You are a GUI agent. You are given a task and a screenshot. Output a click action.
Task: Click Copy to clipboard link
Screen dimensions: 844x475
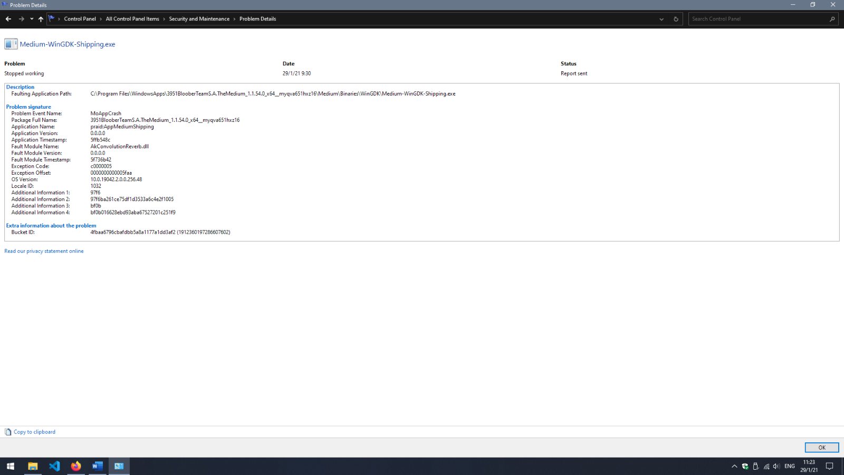pyautogui.click(x=34, y=432)
